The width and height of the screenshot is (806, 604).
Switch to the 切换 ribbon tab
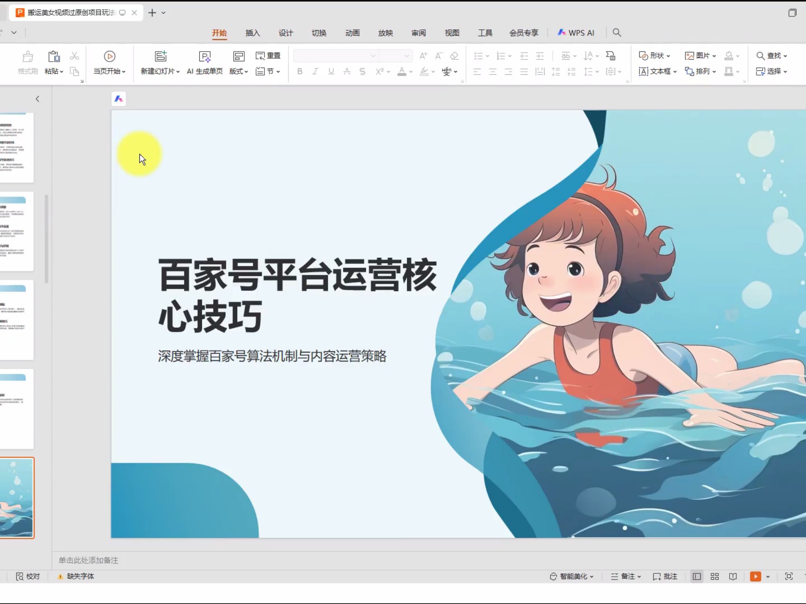click(319, 33)
